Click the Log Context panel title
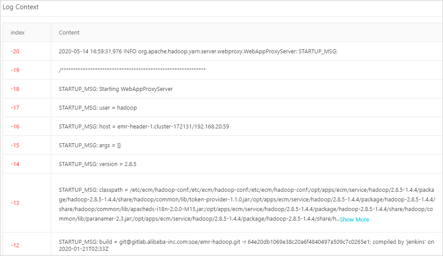 (21, 7)
